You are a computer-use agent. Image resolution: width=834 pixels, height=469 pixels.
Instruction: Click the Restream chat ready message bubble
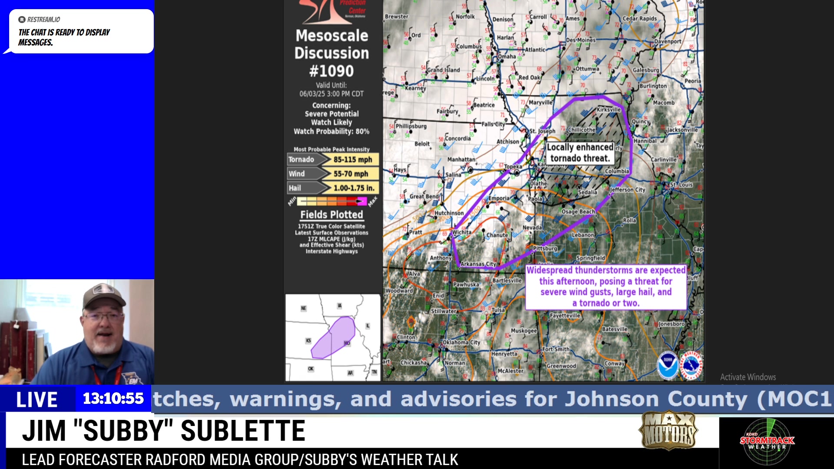pos(81,31)
